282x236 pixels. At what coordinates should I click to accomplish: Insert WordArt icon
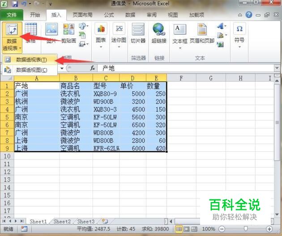click(x=221, y=26)
